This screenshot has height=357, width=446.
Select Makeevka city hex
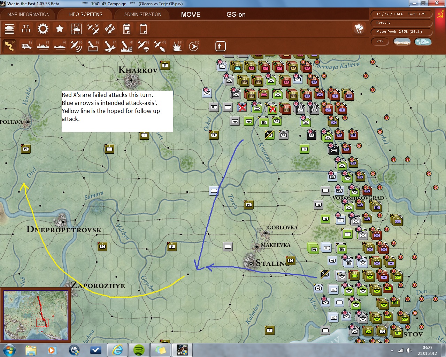pyautogui.click(x=256, y=246)
